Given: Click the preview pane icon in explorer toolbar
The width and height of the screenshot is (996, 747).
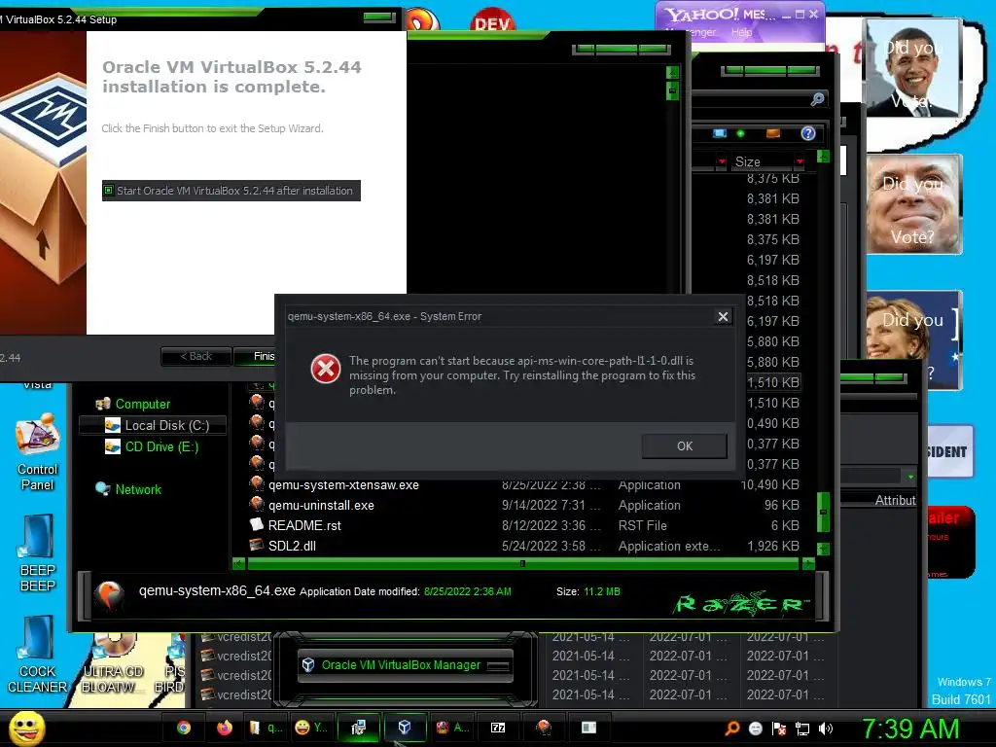Looking at the screenshot, I should (x=773, y=133).
